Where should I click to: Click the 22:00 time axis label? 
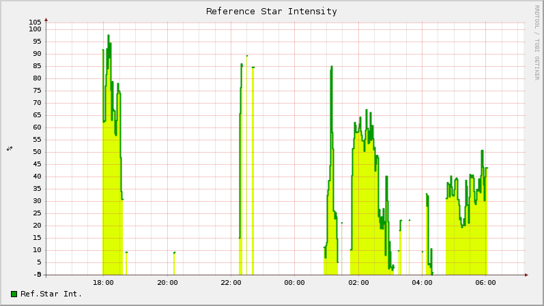click(231, 283)
